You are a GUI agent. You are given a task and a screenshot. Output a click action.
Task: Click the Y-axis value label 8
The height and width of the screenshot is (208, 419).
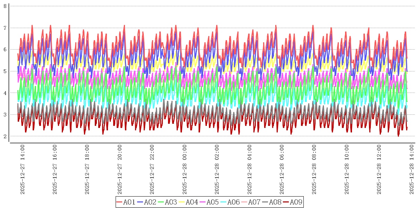[x=5, y=6]
